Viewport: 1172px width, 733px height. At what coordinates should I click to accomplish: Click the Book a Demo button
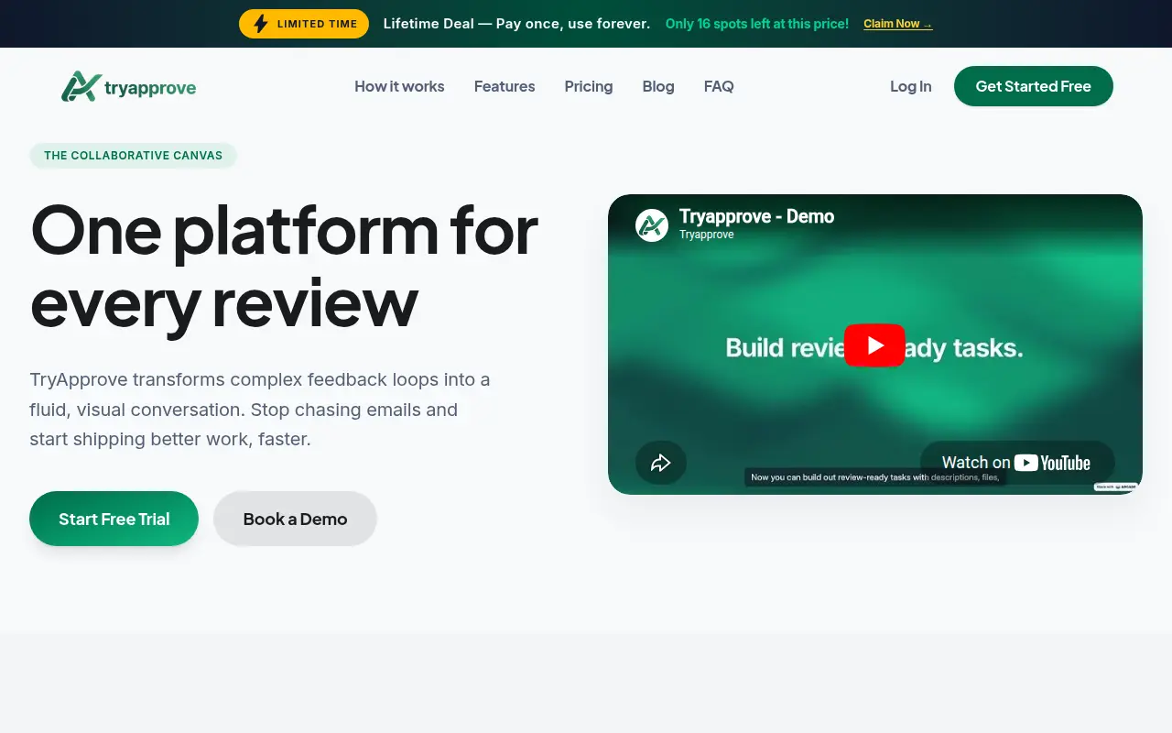295,519
